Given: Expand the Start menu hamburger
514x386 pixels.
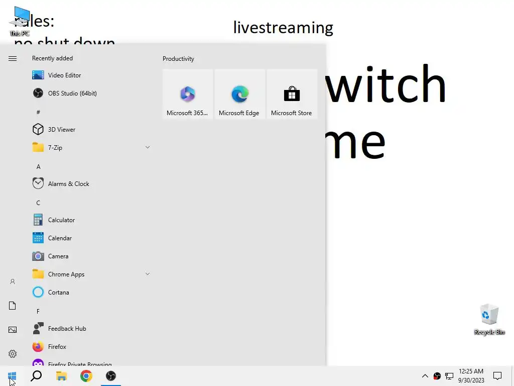Looking at the screenshot, I should (x=13, y=58).
